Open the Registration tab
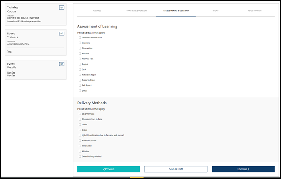This screenshot has width=281, height=179. pyautogui.click(x=255, y=11)
